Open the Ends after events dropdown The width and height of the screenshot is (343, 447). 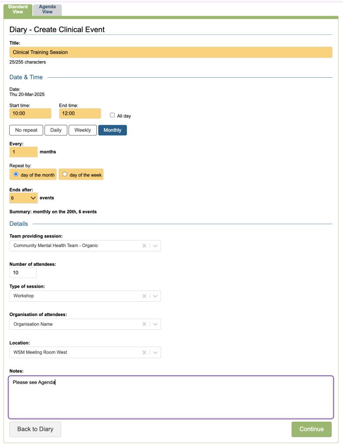pos(24,198)
